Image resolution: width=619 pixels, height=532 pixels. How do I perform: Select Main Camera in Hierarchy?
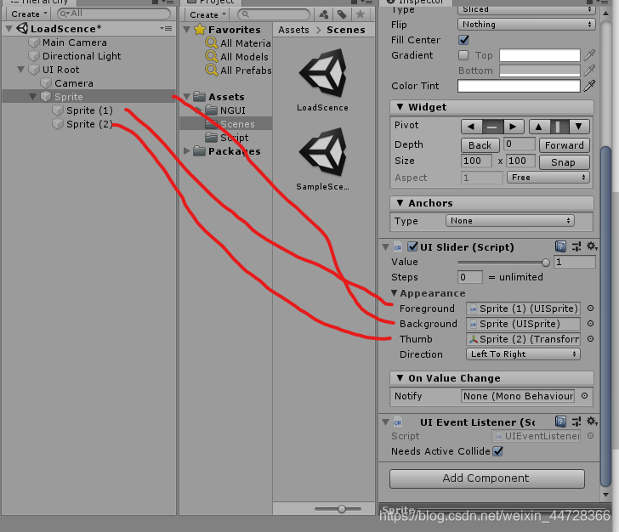coord(75,42)
